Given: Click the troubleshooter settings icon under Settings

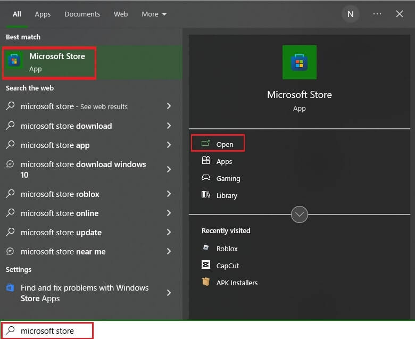Looking at the screenshot, I should (10, 288).
